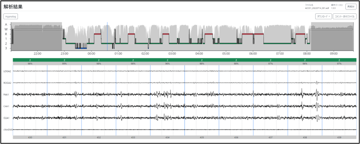This screenshot has width=360, height=144.
Task: Click the first red REM segment
Action: (x=98, y=34)
